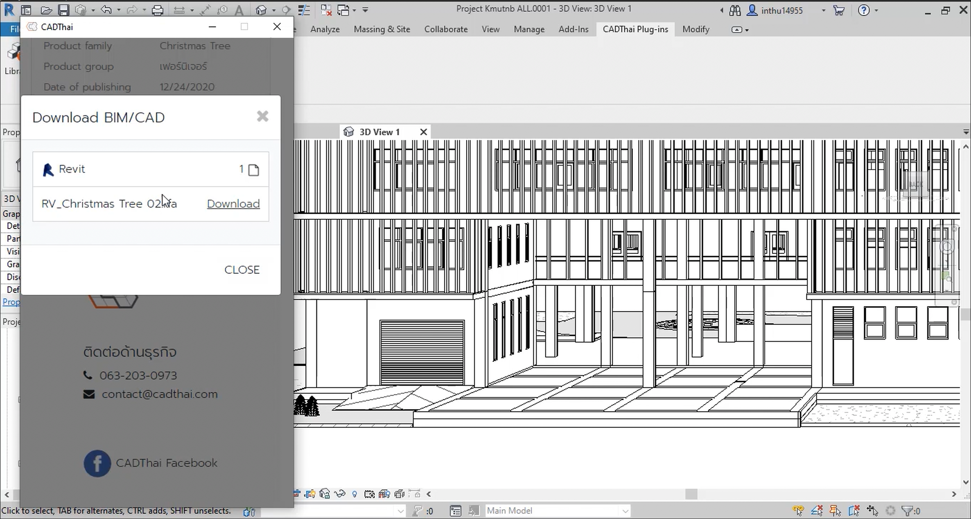Toggle Reveal Constraints icon
This screenshot has width=971, height=519.
(x=415, y=494)
